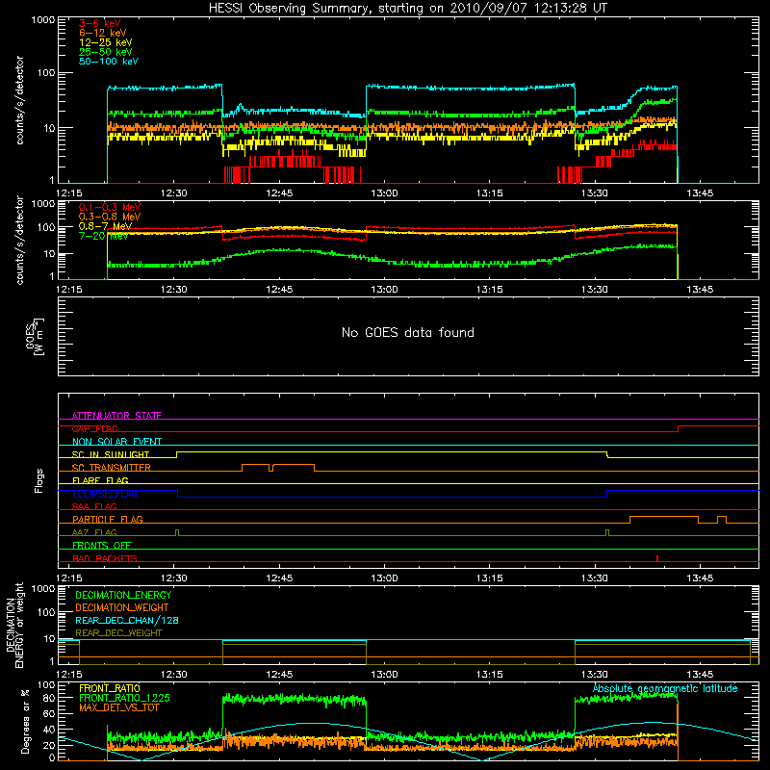Image resolution: width=770 pixels, height=770 pixels.
Task: Click the 0.3-0.8 MeV legend label
Action: [110, 218]
